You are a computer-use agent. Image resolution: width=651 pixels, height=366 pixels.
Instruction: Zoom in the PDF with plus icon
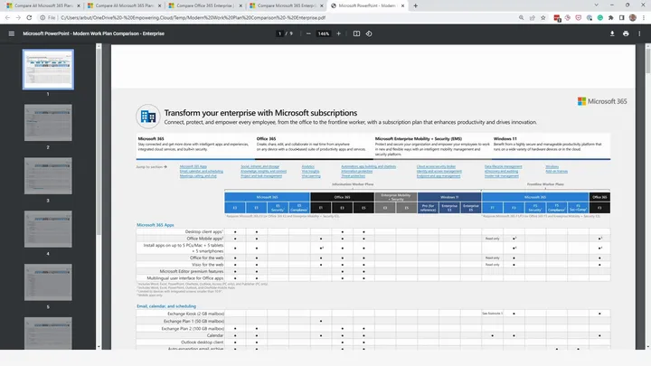point(339,33)
